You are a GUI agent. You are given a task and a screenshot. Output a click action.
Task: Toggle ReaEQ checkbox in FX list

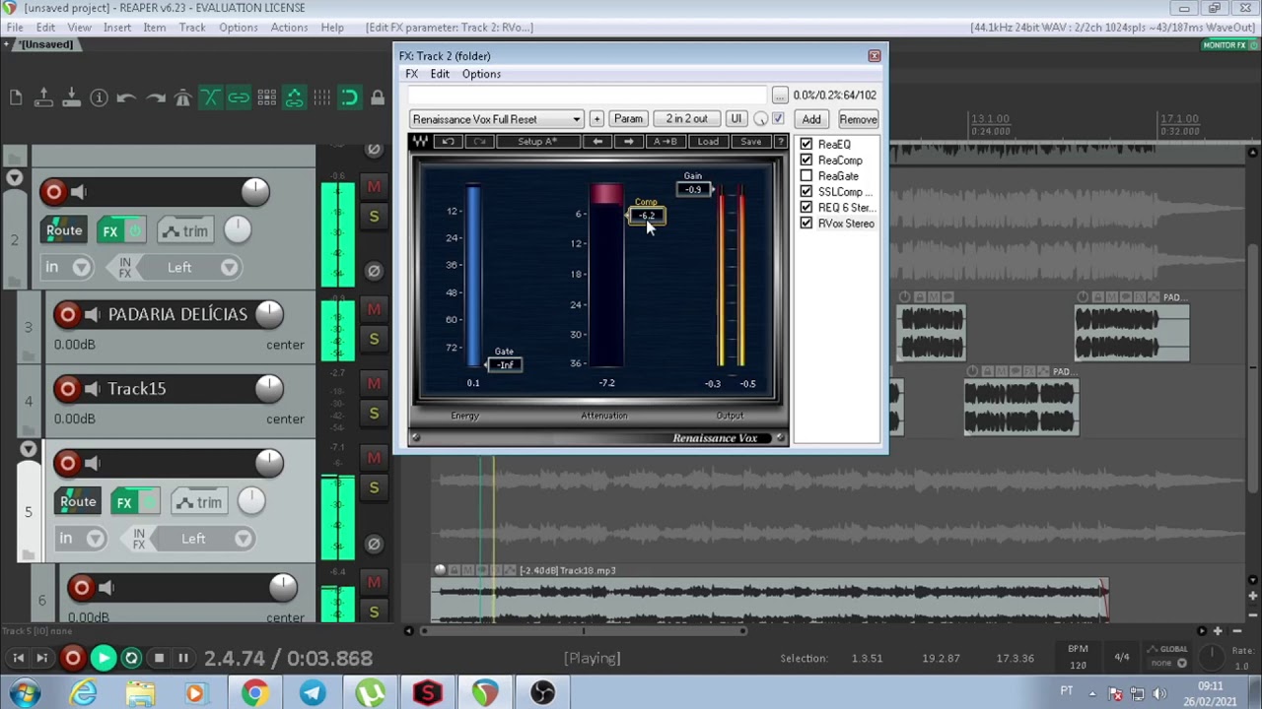806,145
